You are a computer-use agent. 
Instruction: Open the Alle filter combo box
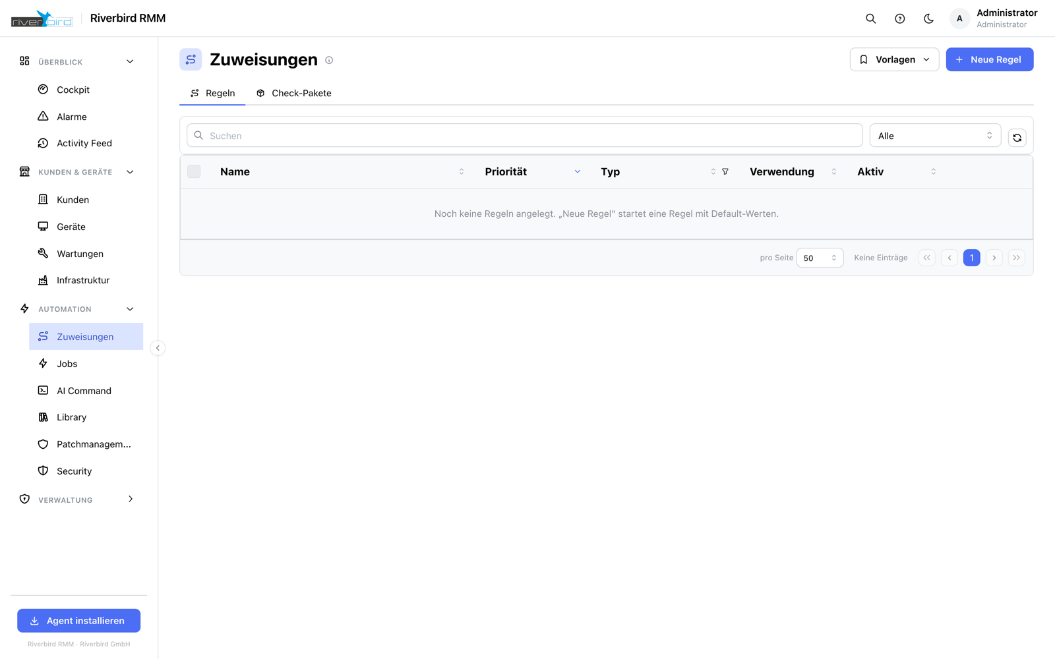coord(935,136)
